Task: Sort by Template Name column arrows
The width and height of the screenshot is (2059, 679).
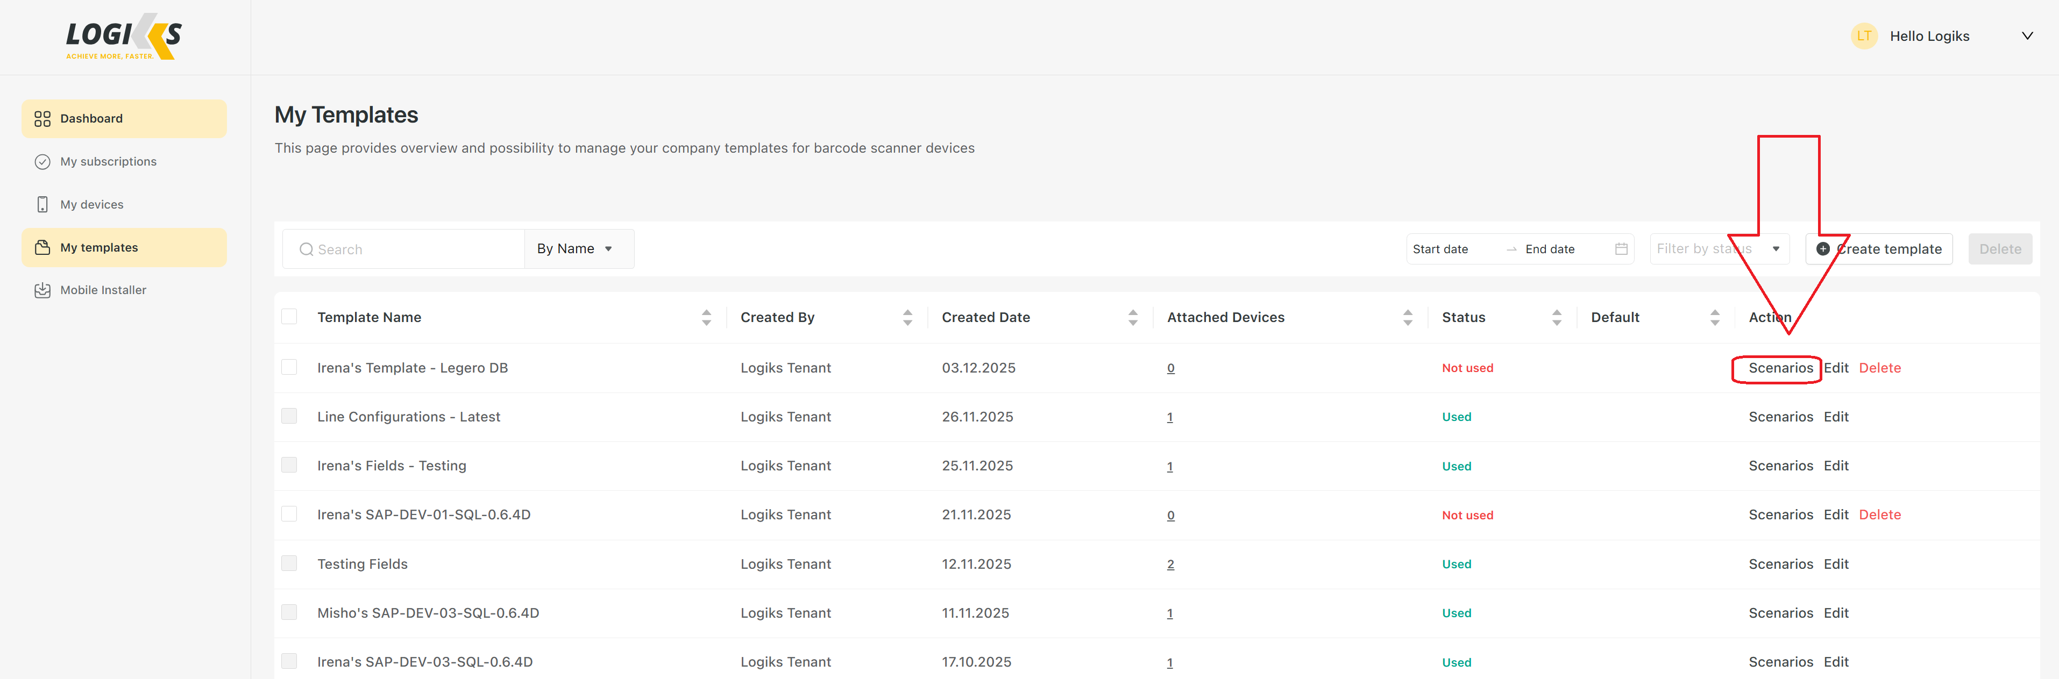Action: click(706, 318)
